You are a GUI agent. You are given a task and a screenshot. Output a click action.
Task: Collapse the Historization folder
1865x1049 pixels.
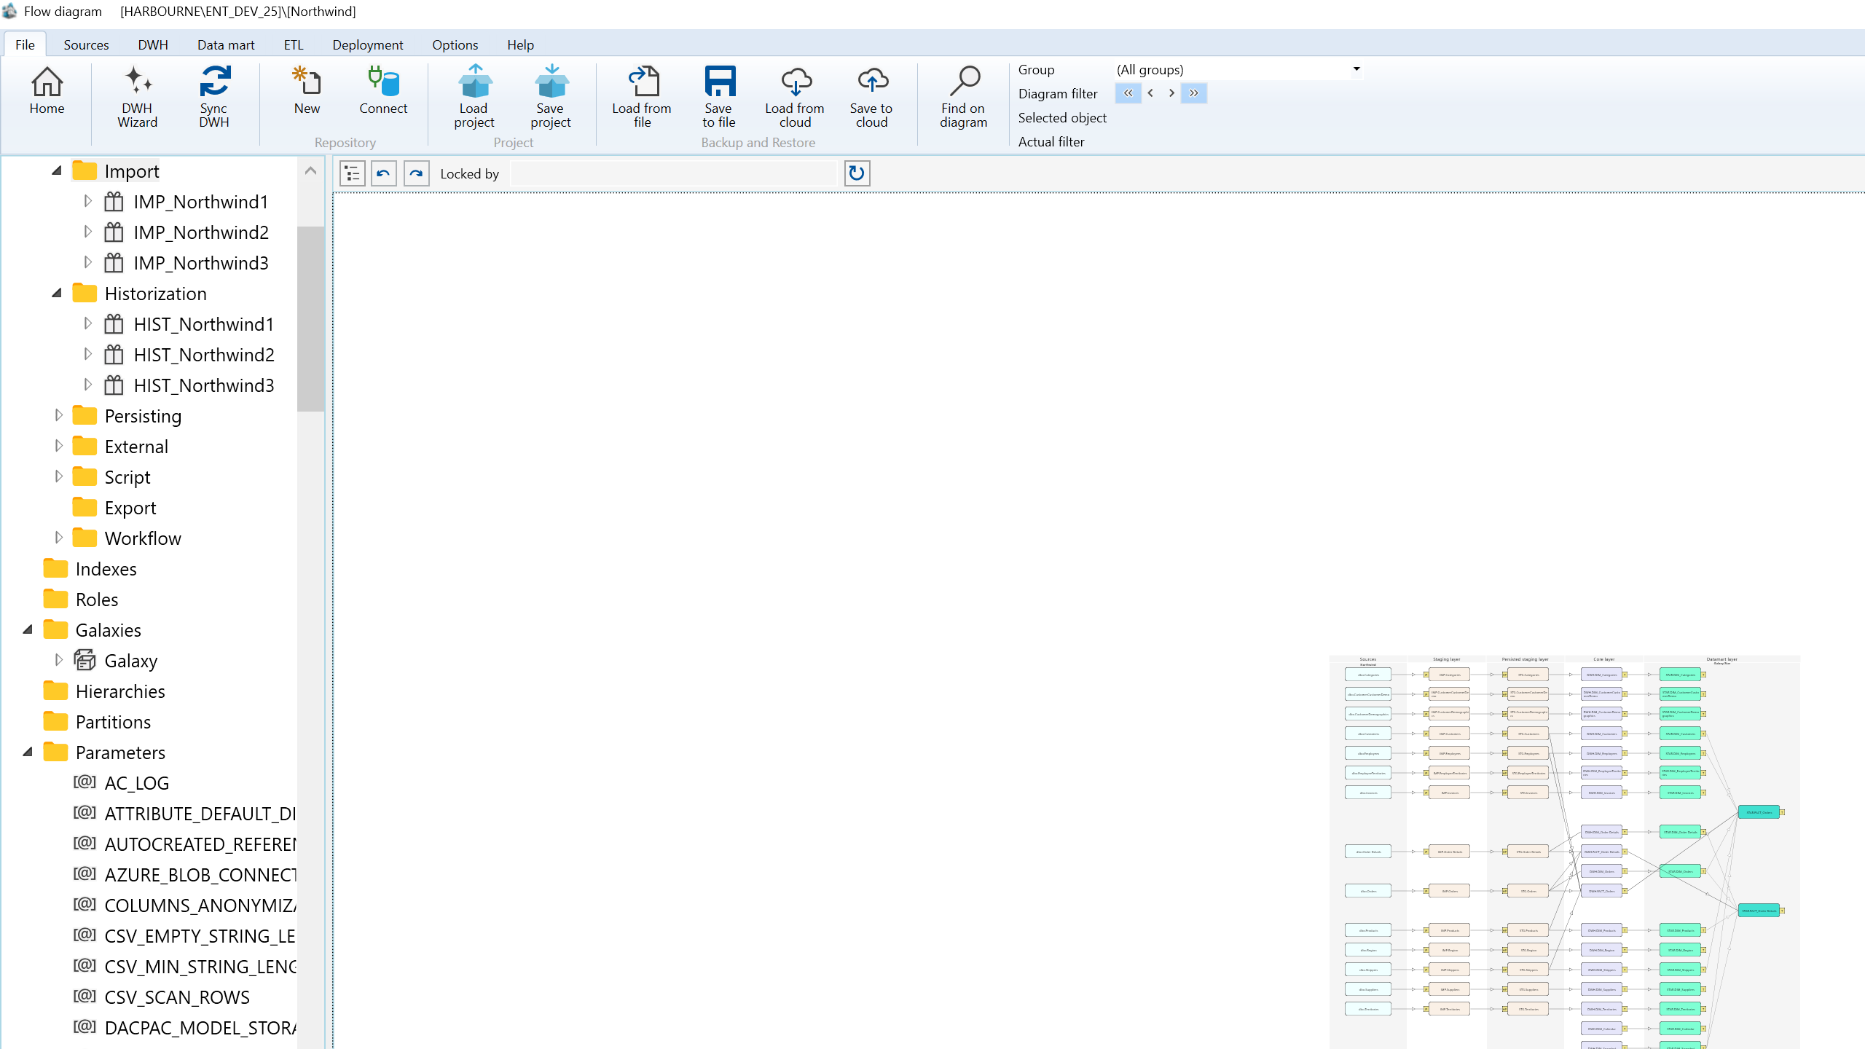tap(57, 294)
